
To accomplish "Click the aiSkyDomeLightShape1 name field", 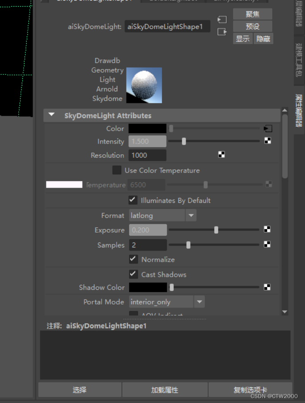I will coord(167,26).
